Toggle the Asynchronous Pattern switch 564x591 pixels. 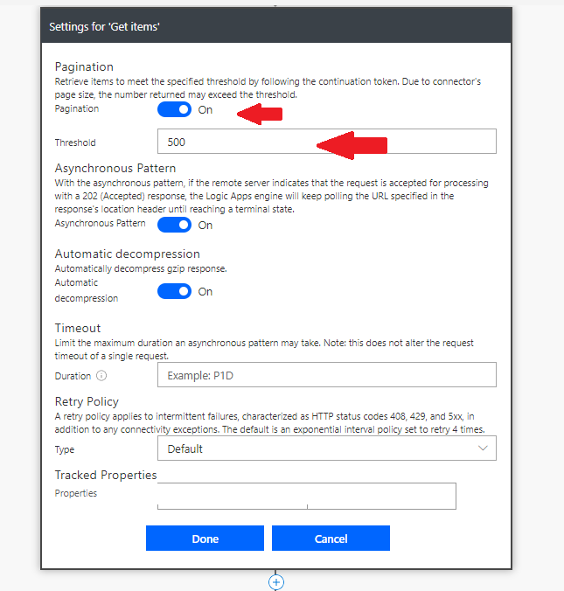click(x=174, y=225)
